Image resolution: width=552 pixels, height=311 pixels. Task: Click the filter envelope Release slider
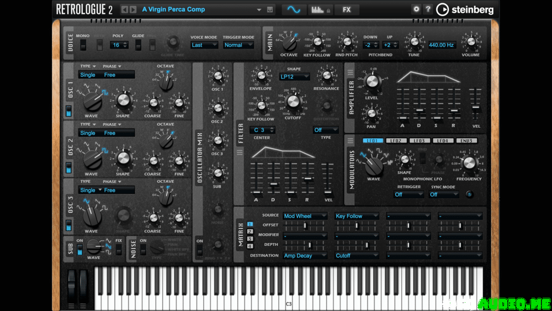(x=307, y=178)
